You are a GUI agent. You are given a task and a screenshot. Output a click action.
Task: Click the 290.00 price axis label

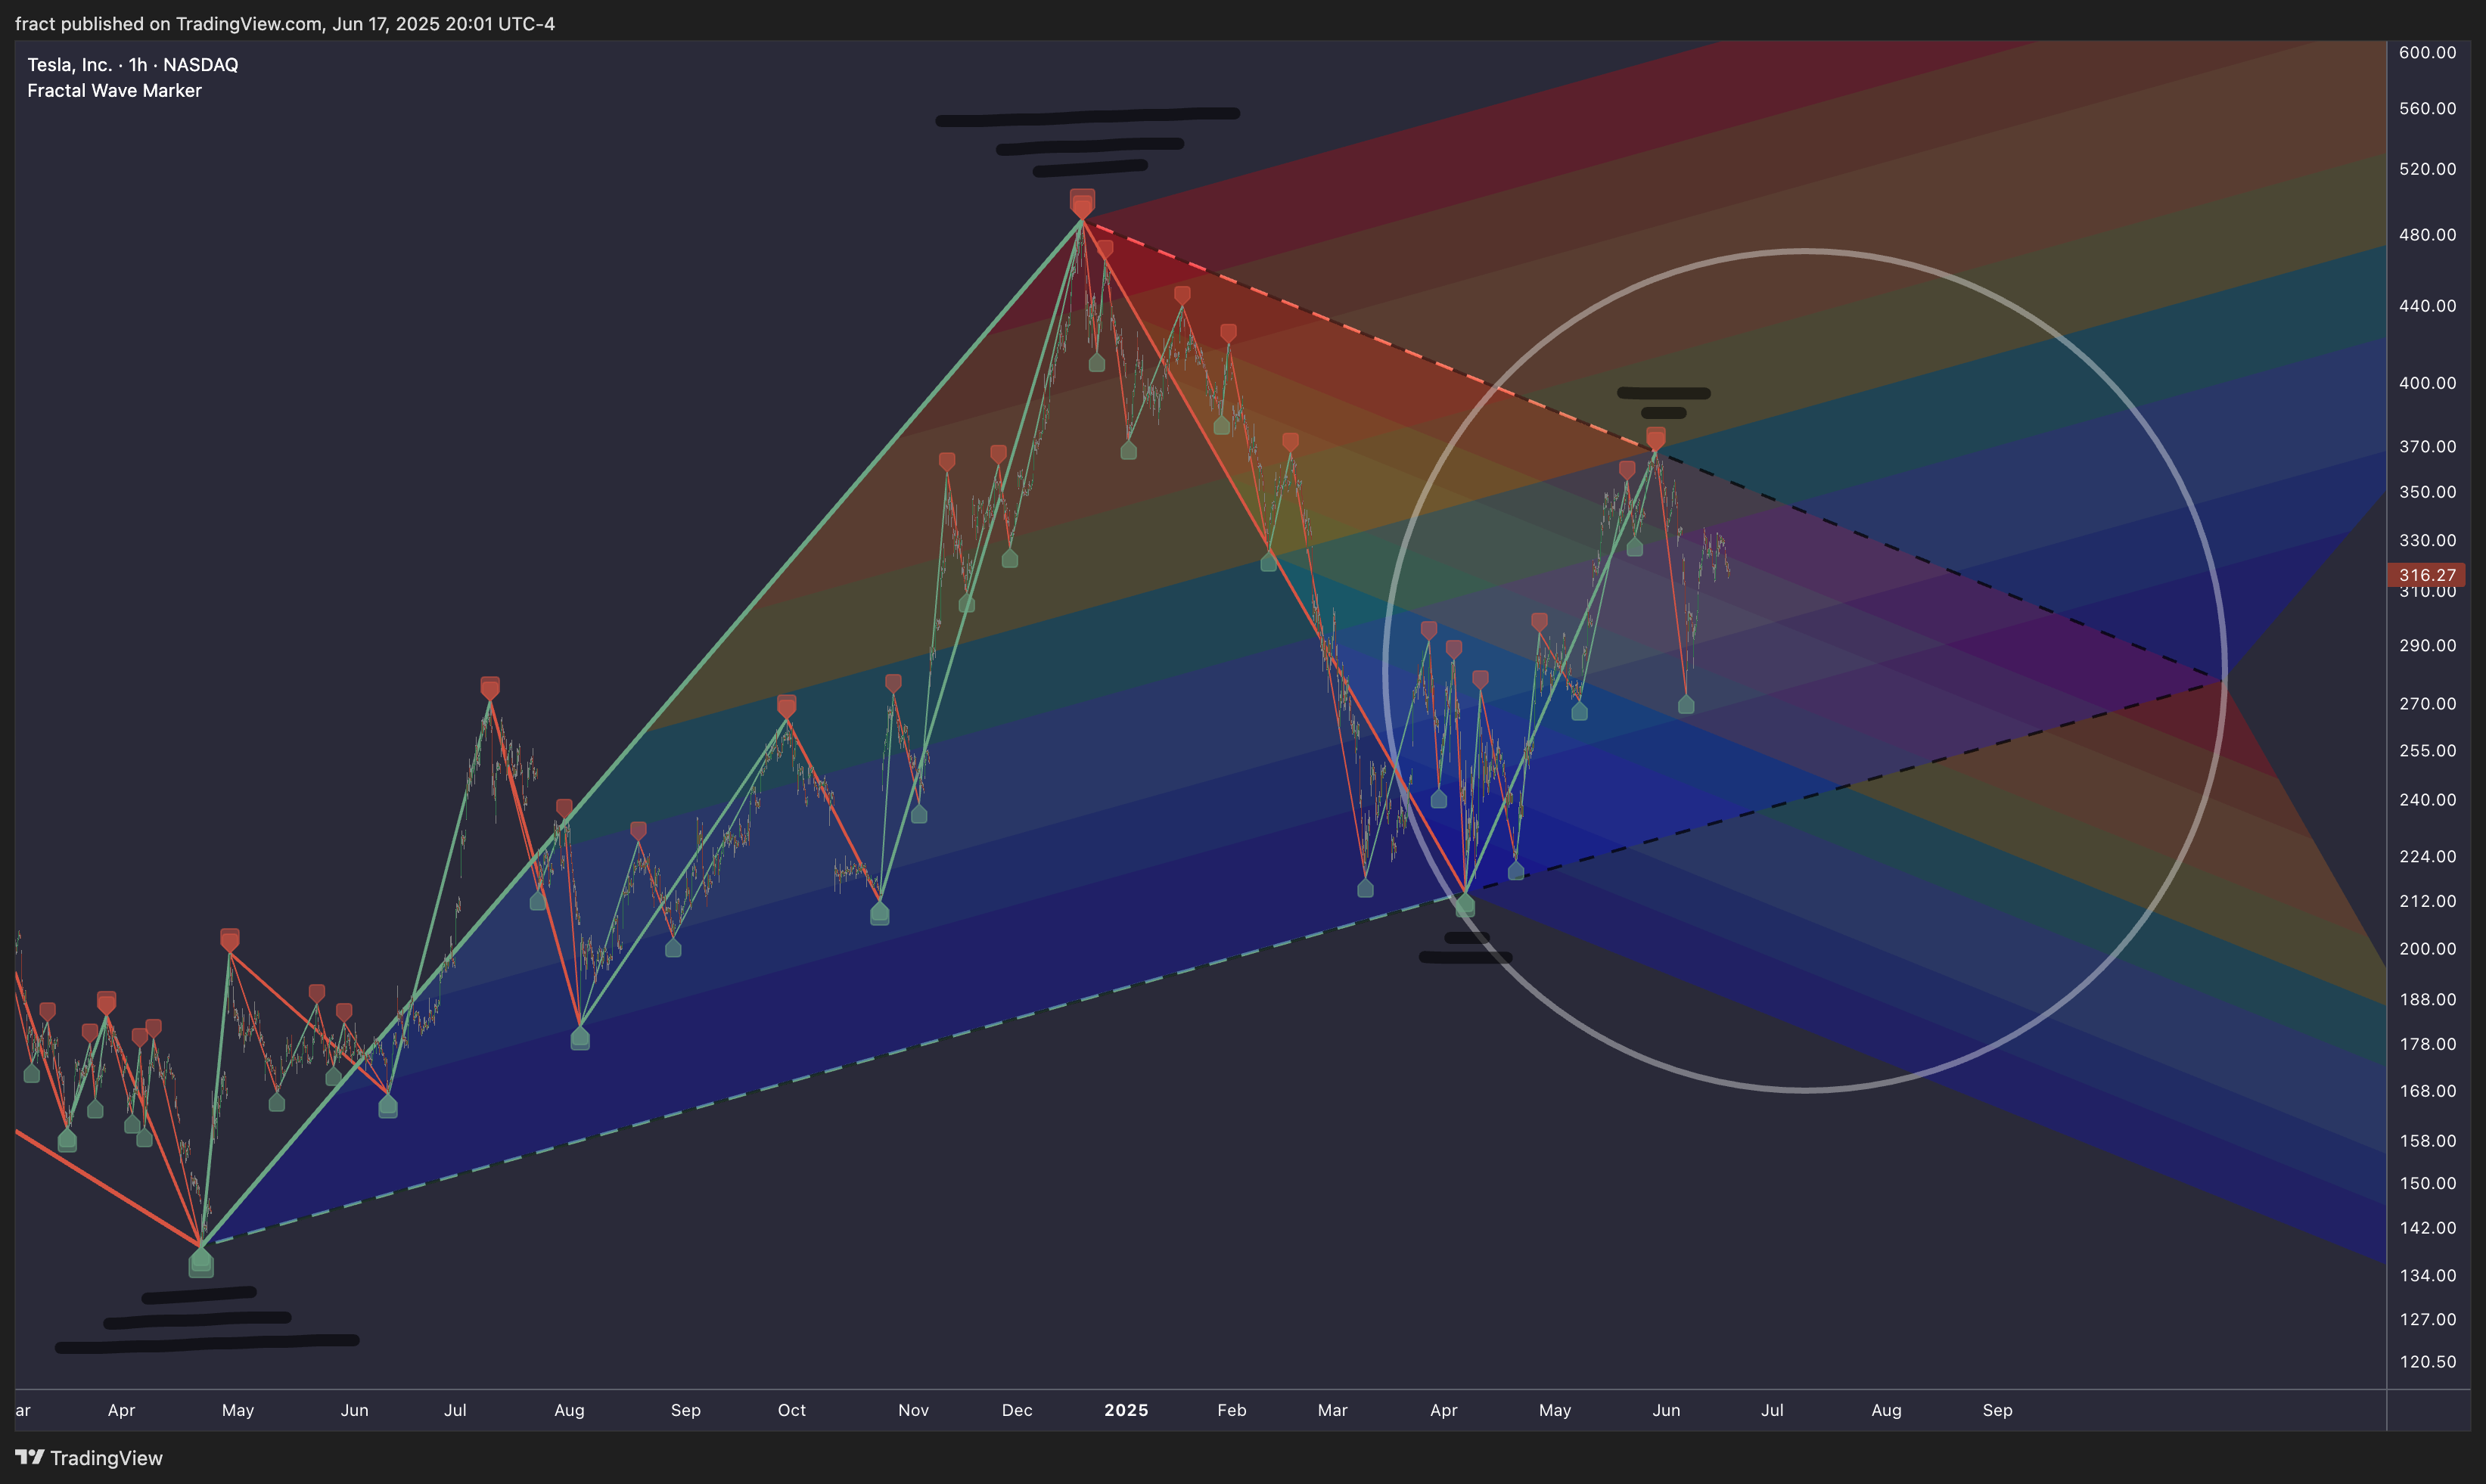pyautogui.click(x=2427, y=646)
